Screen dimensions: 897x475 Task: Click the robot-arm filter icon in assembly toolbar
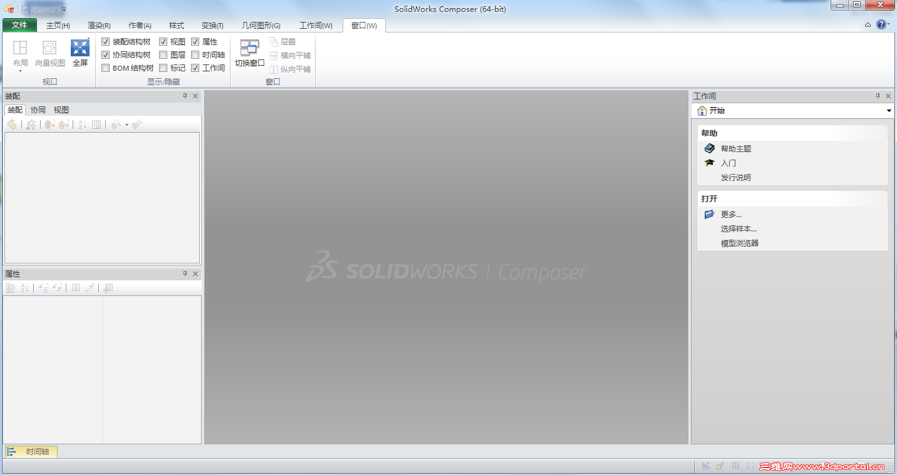[x=31, y=125]
